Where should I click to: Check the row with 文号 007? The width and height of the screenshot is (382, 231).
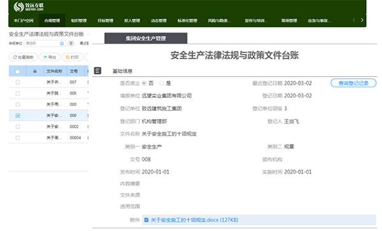coord(18,82)
